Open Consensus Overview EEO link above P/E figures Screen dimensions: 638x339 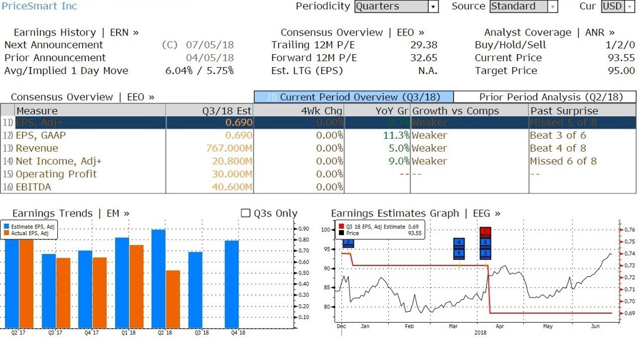point(353,32)
